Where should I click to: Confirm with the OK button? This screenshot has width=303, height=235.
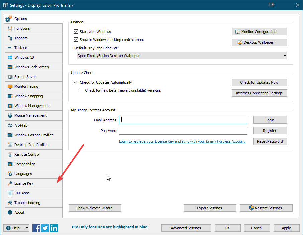tap(228, 228)
